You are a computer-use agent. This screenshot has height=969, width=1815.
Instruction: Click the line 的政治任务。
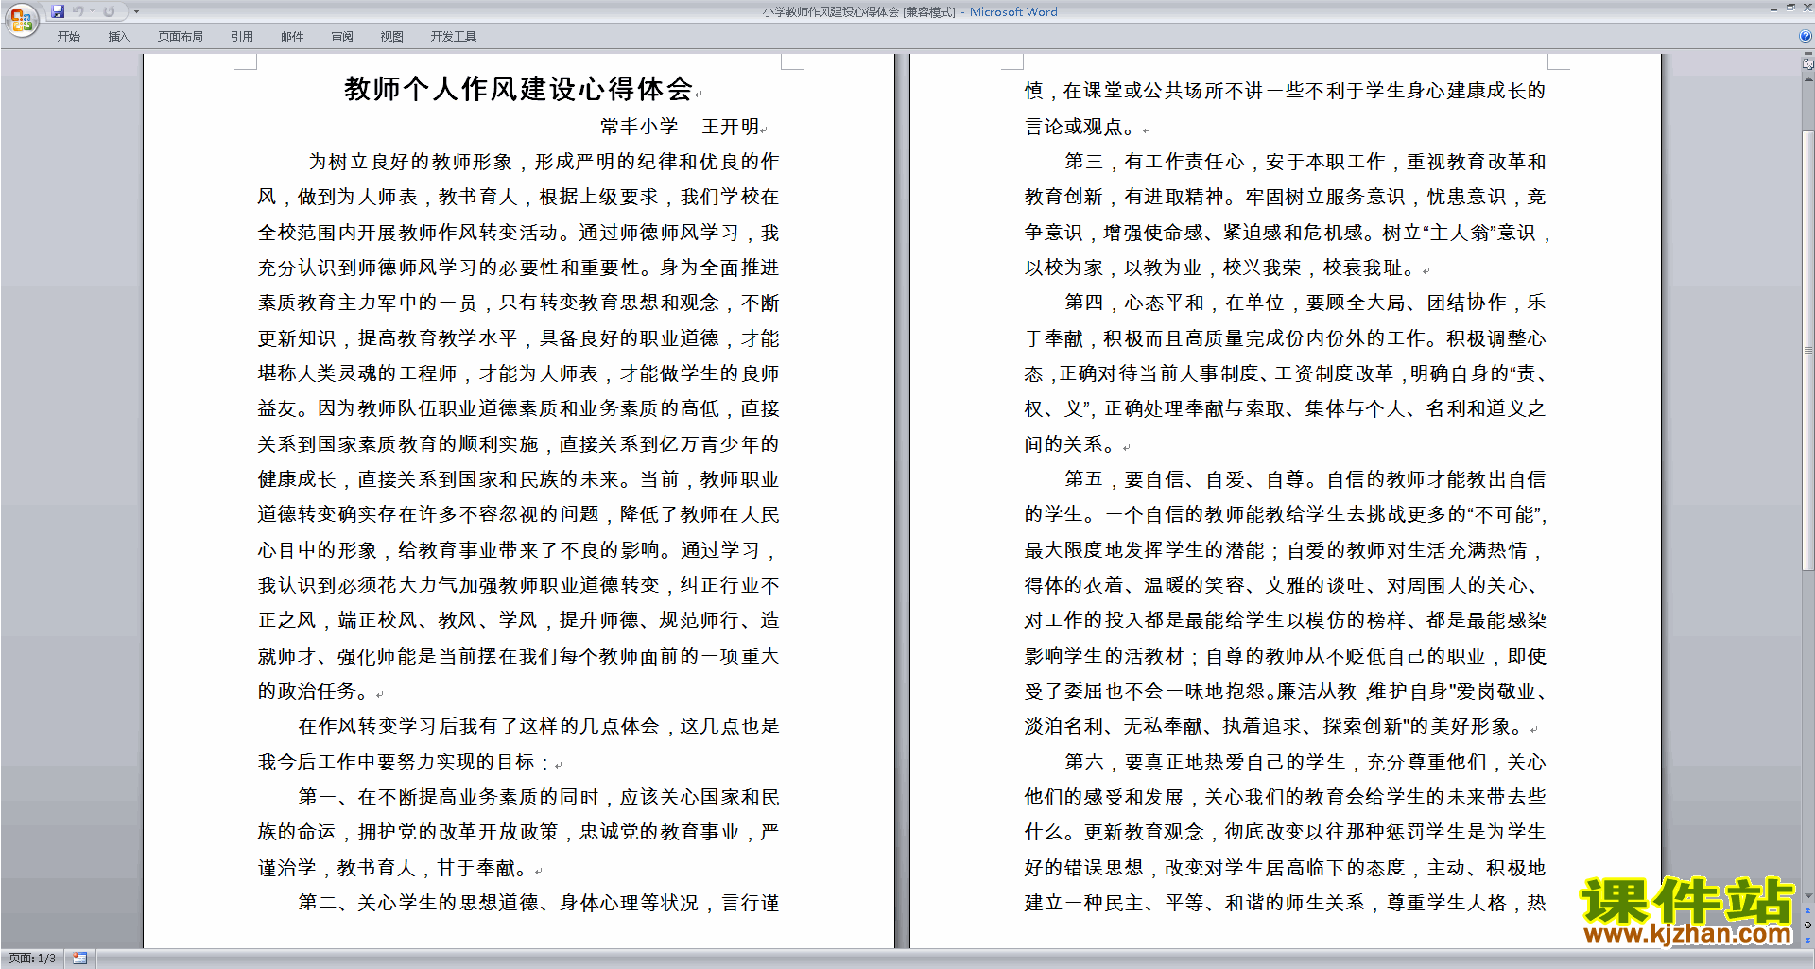[x=314, y=691]
